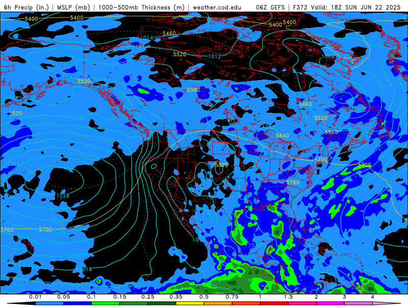408x306 pixels.
Task: Select the yellow 0.35 inch legend swatch
Action: [x=190, y=303]
